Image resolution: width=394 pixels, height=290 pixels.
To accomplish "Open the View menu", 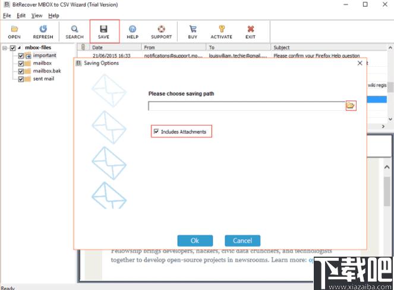I will tap(37, 15).
